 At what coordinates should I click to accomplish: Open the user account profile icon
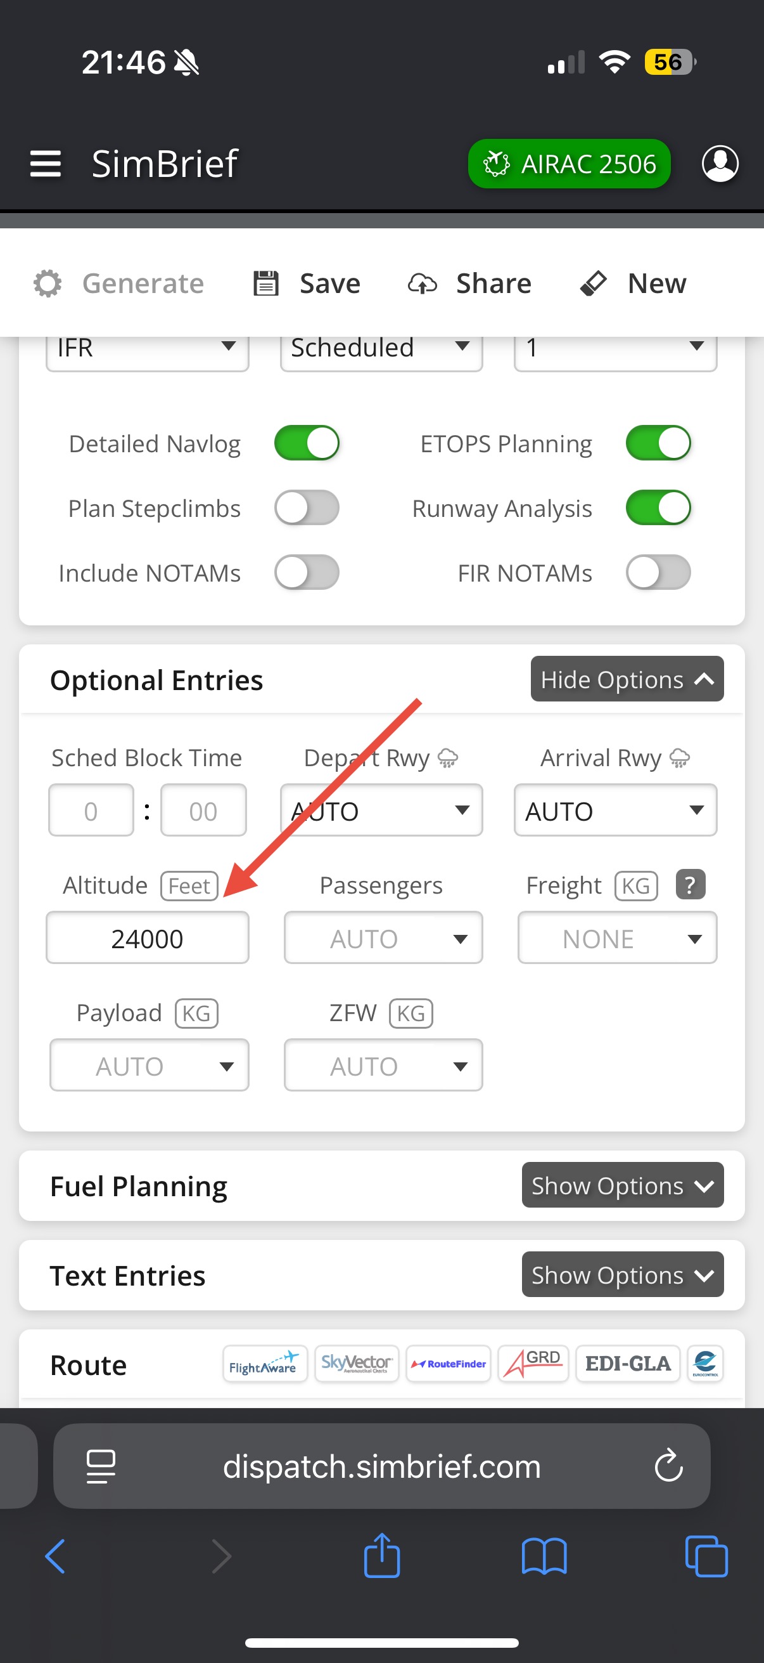720,164
